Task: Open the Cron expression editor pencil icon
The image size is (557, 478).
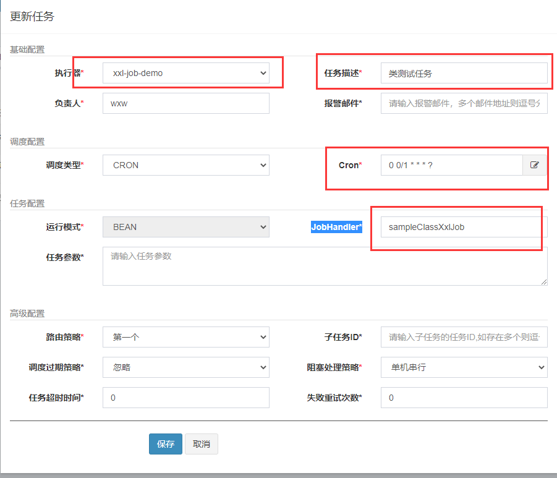Action: click(534, 165)
